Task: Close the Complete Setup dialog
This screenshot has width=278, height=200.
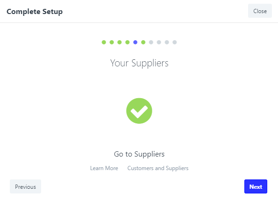Action: (x=260, y=11)
